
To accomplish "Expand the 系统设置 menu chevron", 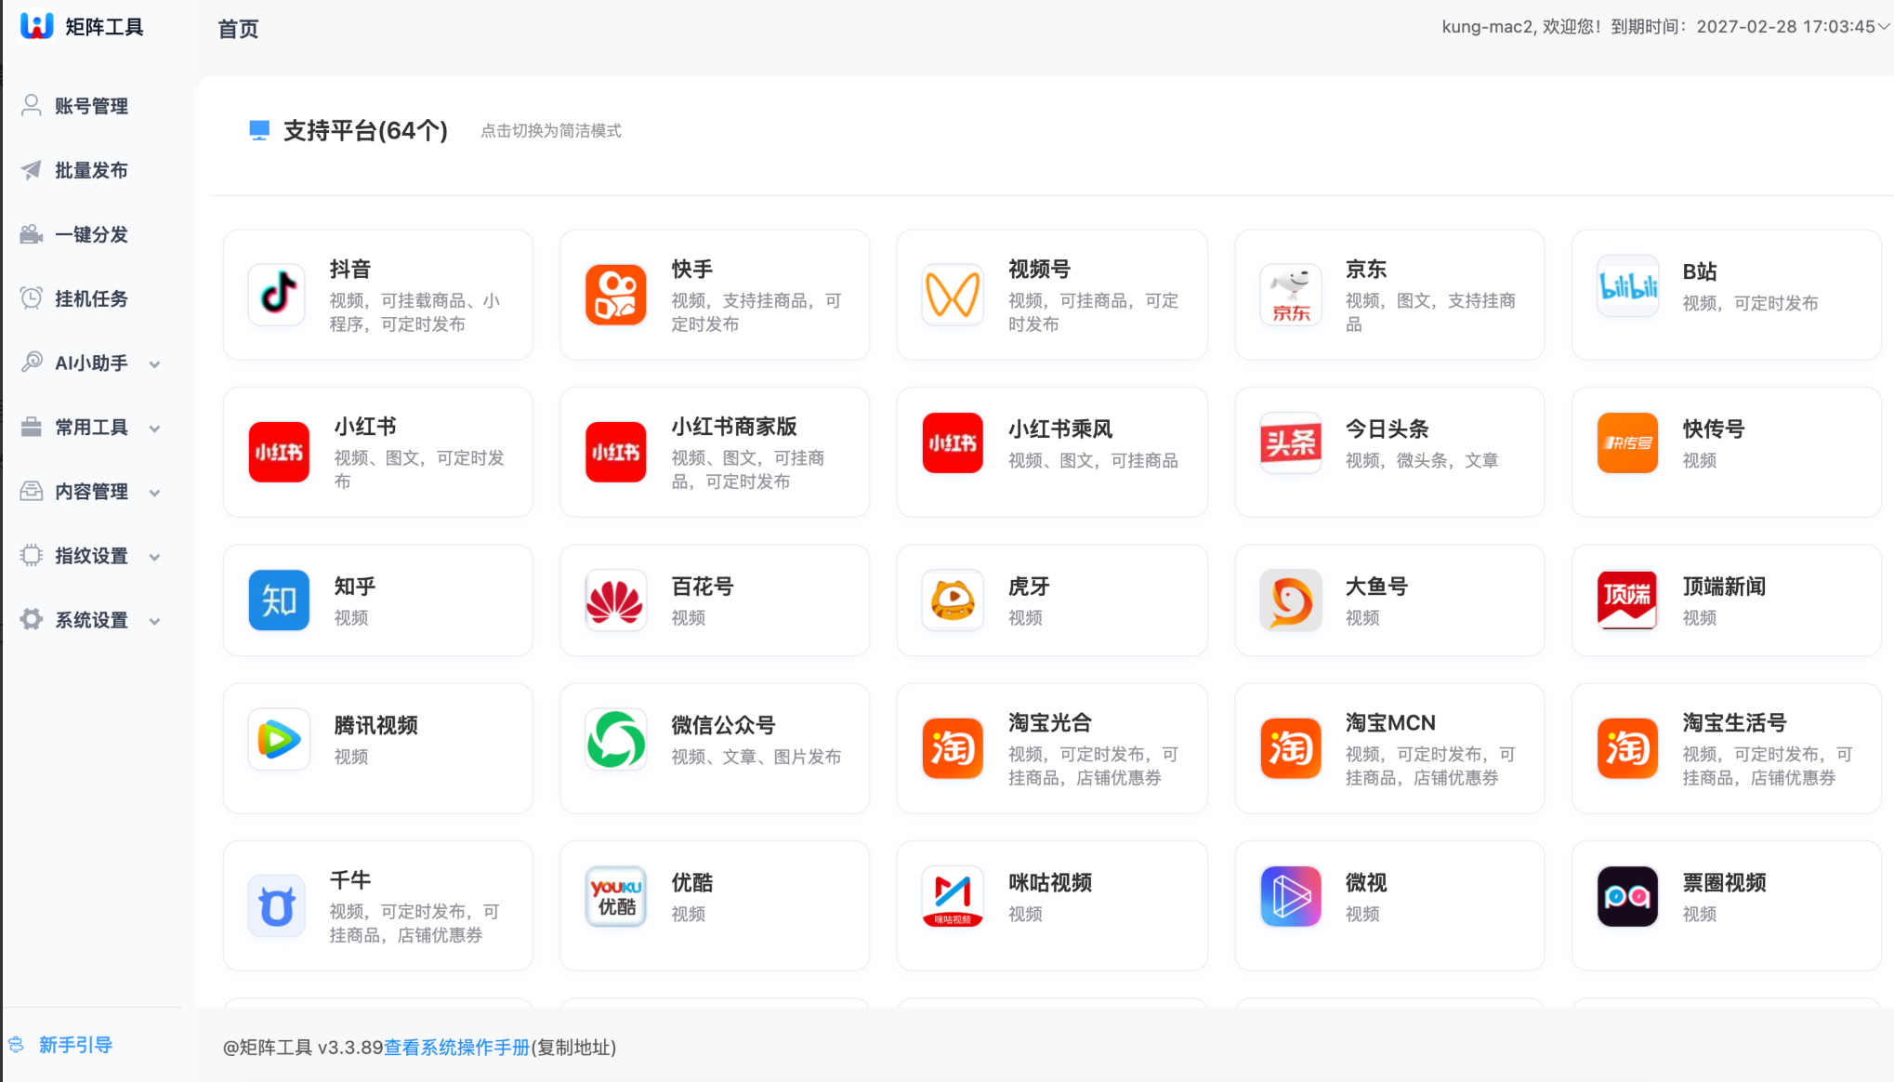I will (155, 621).
